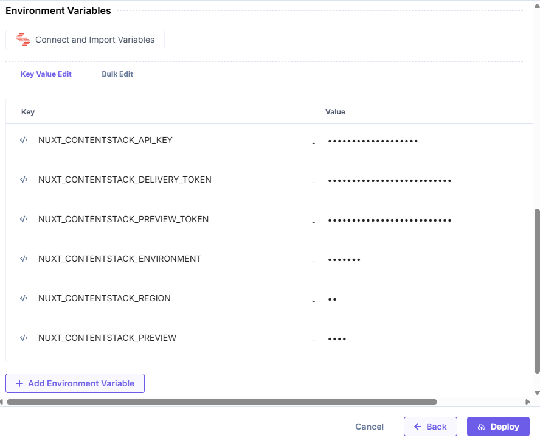This screenshot has height=443, width=540.
Task: Select the NUXT_CONTENTSTACK_PREVIEW key name
Action: coord(107,338)
